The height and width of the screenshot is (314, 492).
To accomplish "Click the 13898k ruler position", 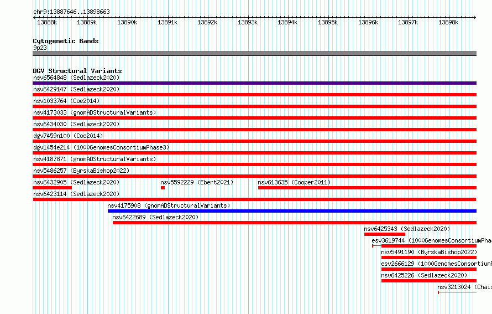I will tap(448, 22).
